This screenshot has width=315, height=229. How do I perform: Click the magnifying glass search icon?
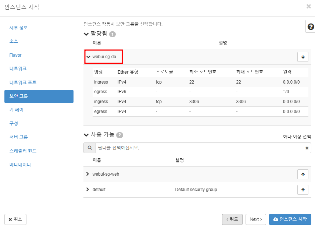pos(89,148)
